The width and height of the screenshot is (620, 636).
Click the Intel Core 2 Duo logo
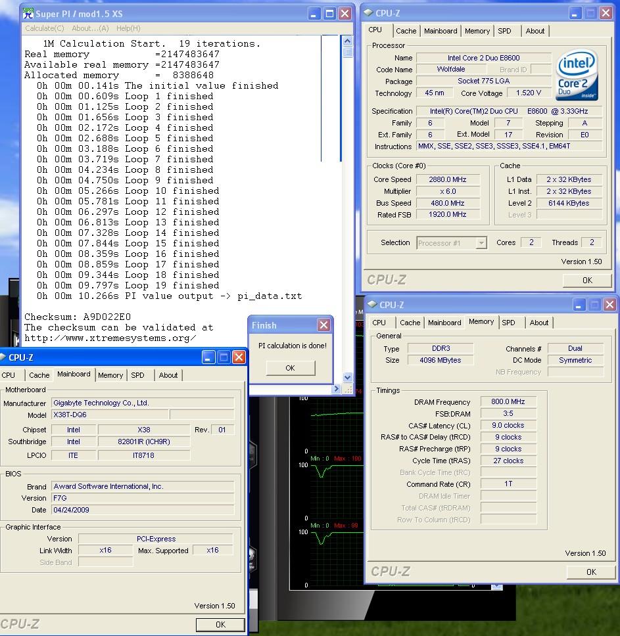(577, 75)
